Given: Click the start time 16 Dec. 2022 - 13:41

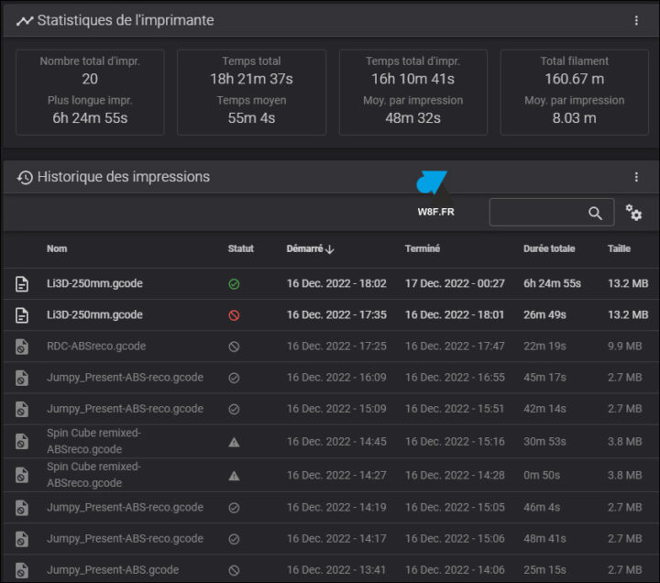Looking at the screenshot, I should [336, 569].
